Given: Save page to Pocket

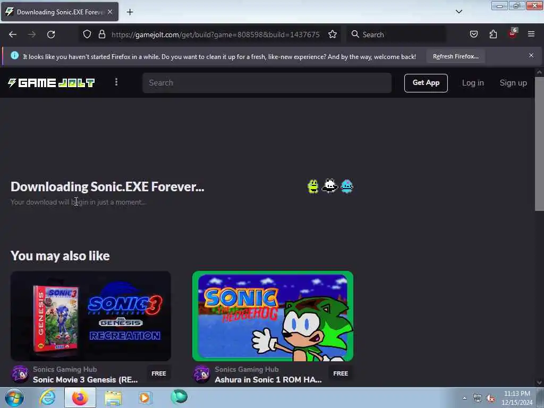Looking at the screenshot, I should coord(473,35).
